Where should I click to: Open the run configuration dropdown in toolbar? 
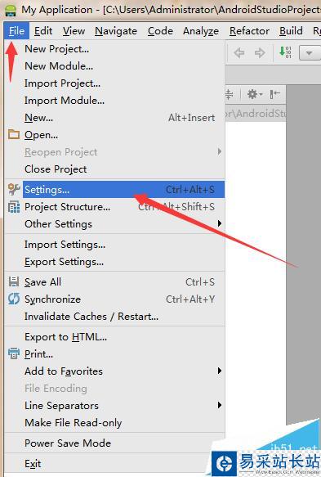[x=310, y=53]
